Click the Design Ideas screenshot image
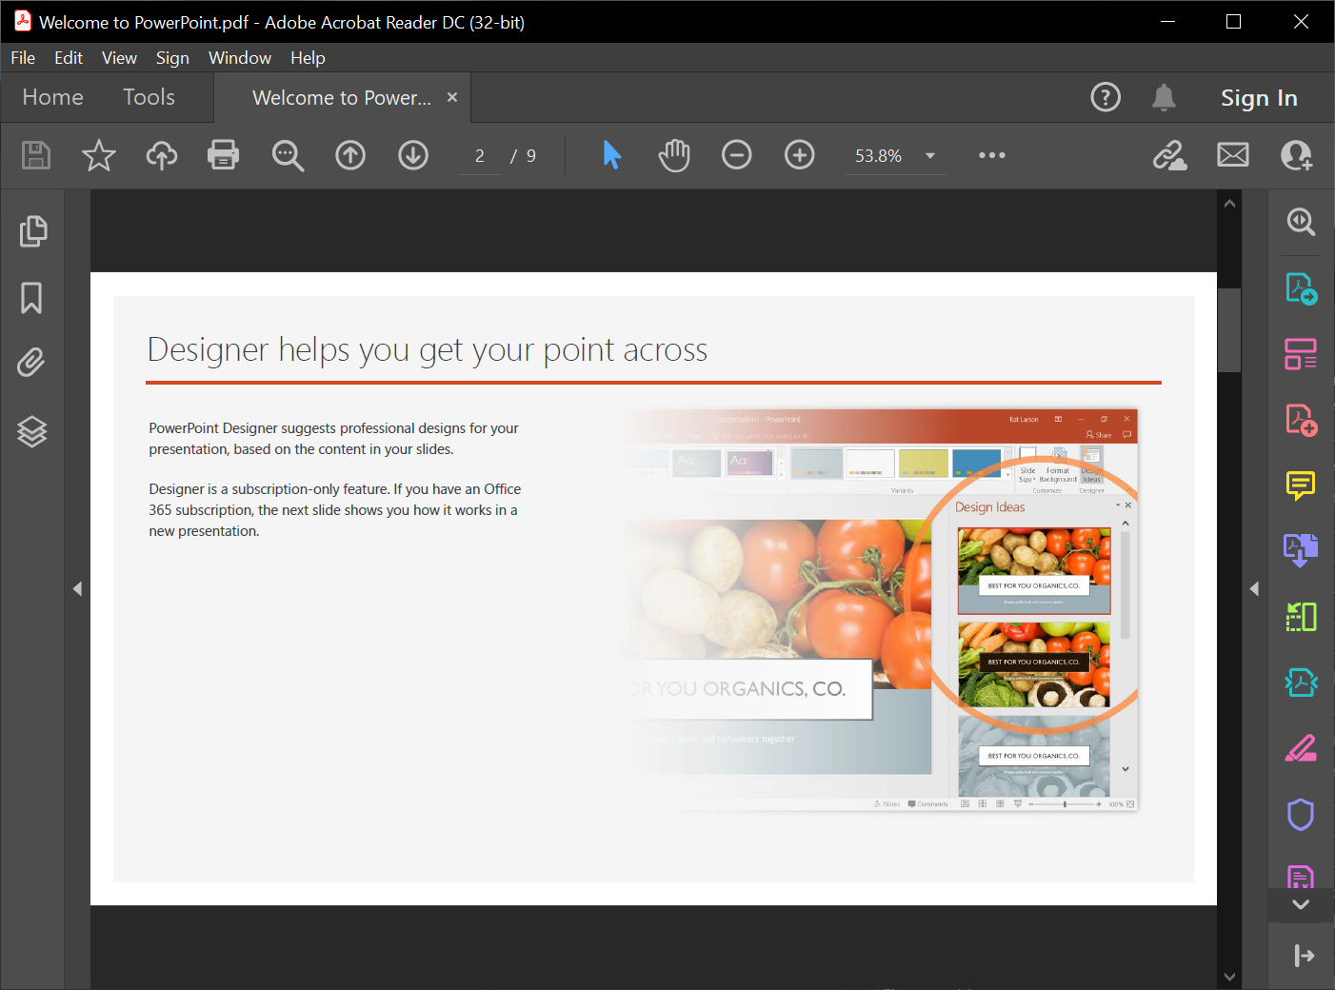Image resolution: width=1335 pixels, height=990 pixels. [881, 610]
